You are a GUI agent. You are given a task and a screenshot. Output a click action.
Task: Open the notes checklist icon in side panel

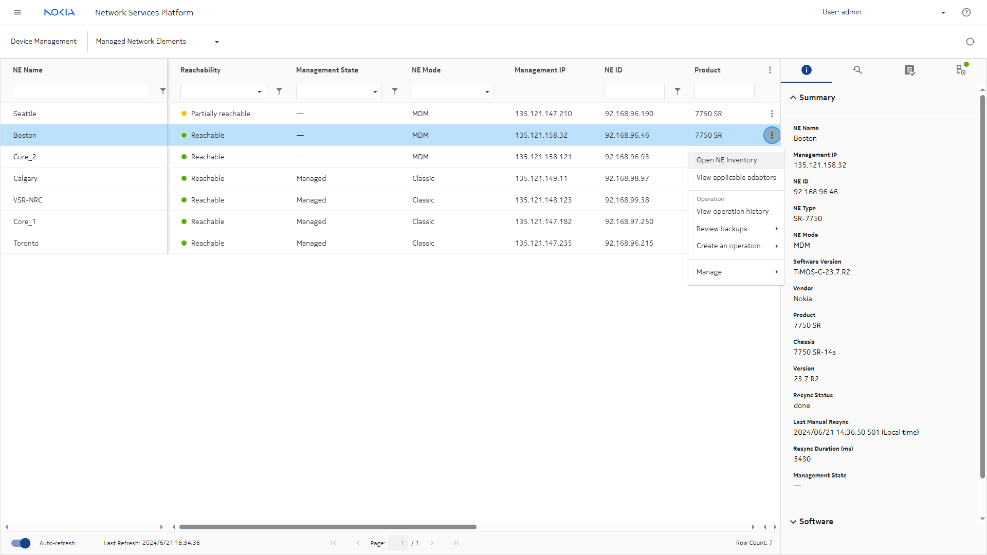pyautogui.click(x=909, y=70)
